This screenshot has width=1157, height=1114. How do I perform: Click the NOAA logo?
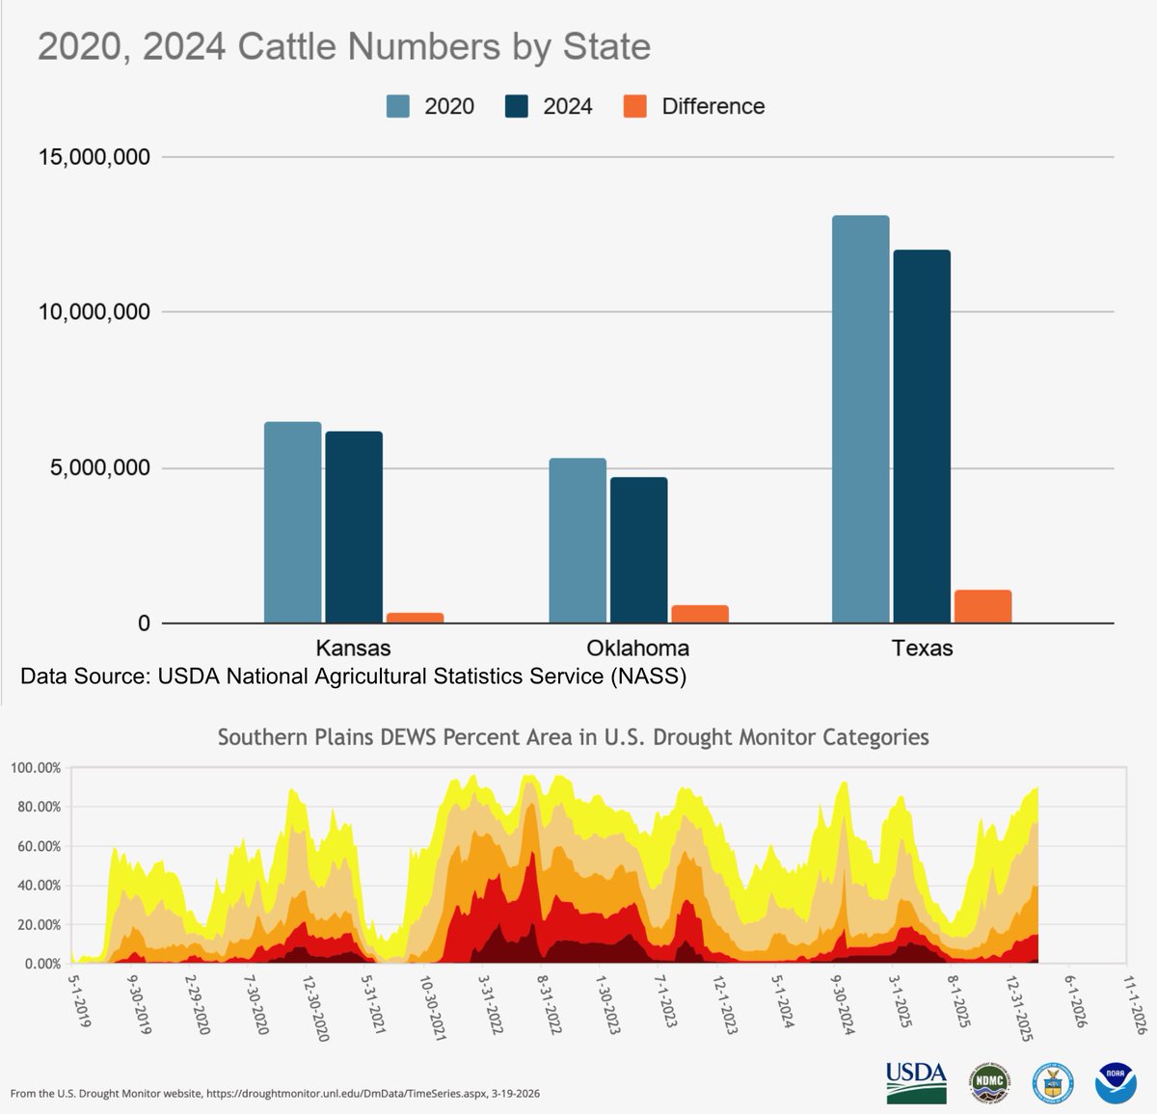1116,1080
